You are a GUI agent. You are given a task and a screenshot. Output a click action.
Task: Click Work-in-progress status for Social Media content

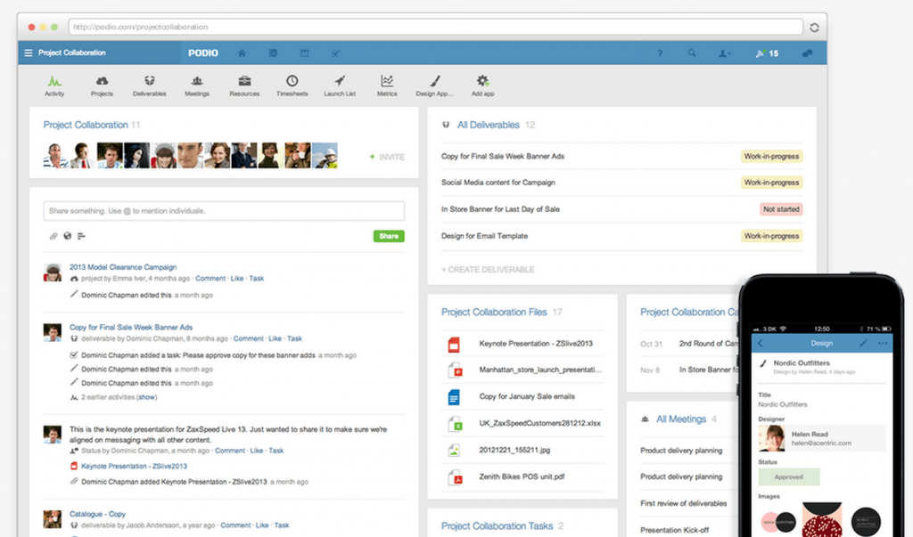click(x=771, y=183)
